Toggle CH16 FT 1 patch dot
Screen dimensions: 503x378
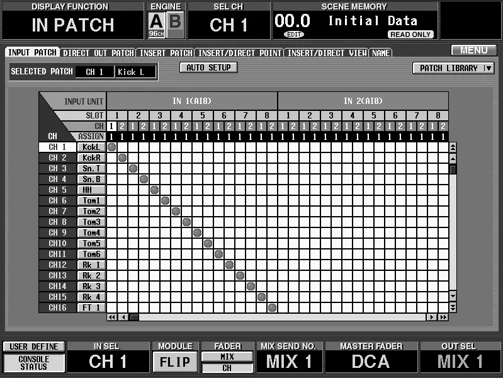[x=272, y=307]
